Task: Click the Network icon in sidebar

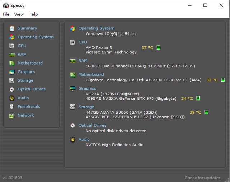Action: coord(12,115)
